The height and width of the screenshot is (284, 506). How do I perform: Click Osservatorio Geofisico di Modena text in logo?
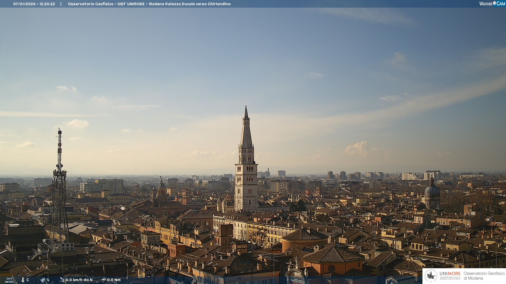[484, 276]
